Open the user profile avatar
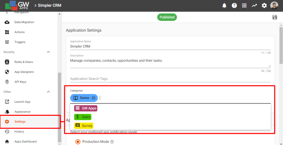Viewport: 283px width, 145px height. point(274,6)
